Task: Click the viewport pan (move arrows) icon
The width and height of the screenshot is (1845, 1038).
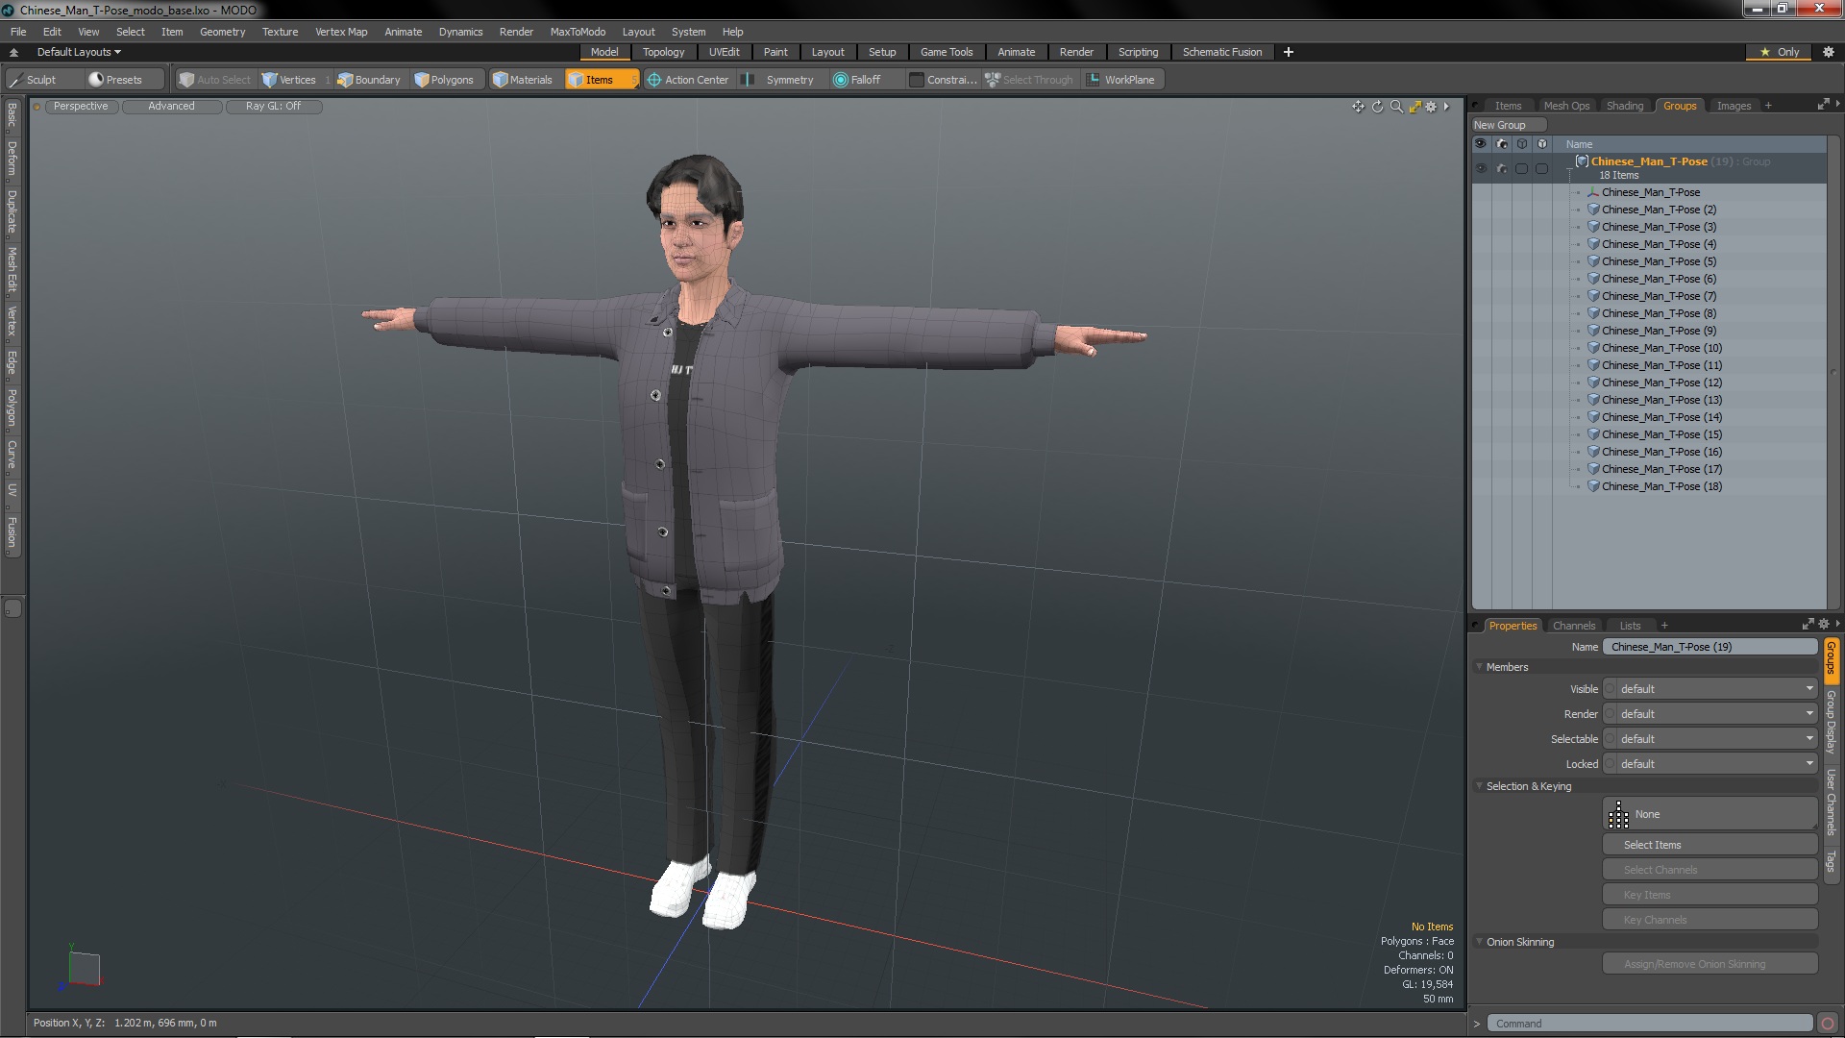Action: point(1358,107)
